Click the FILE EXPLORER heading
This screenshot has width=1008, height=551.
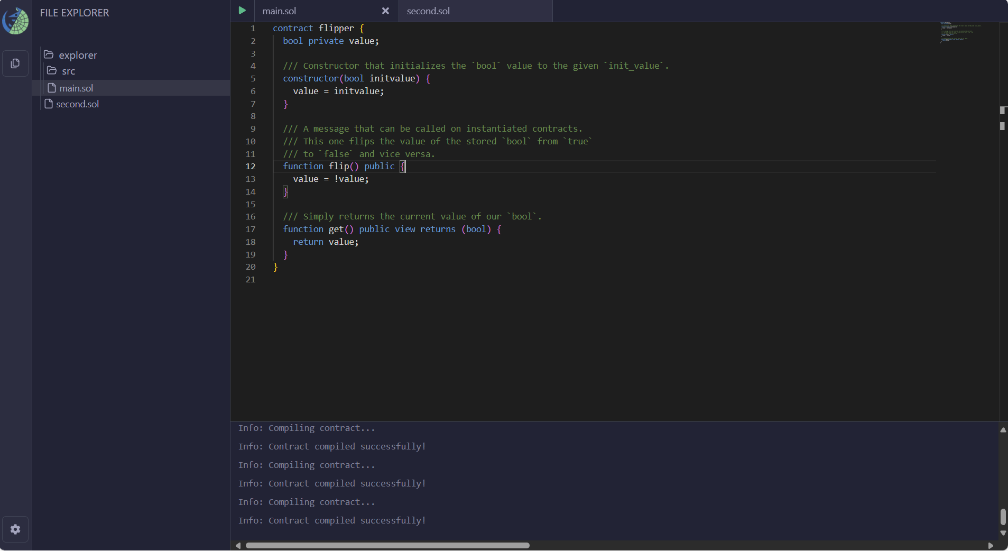pyautogui.click(x=75, y=13)
